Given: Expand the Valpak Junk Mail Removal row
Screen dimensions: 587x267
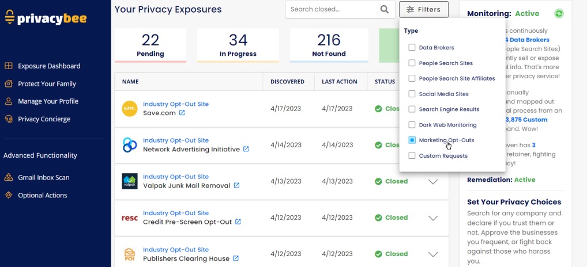Looking at the screenshot, I should (433, 182).
